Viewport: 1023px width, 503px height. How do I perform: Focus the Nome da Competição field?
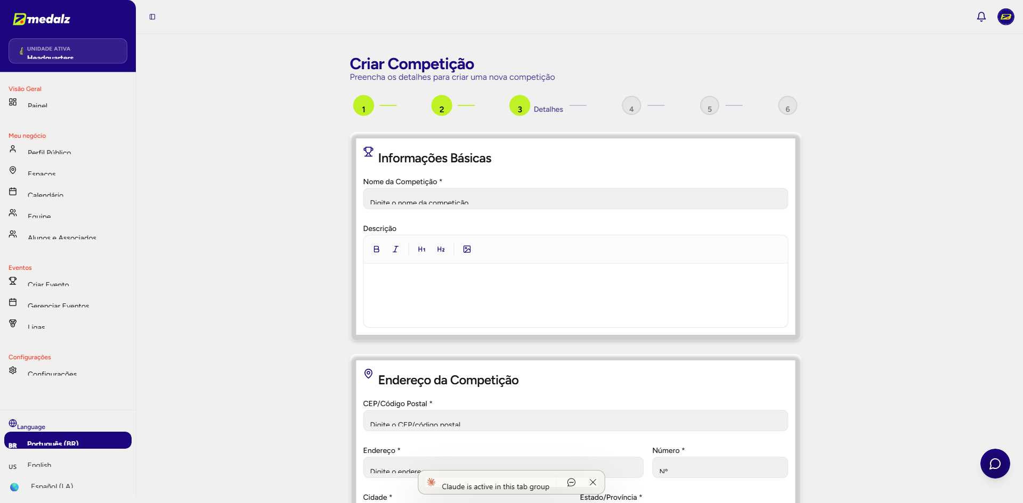pos(575,199)
